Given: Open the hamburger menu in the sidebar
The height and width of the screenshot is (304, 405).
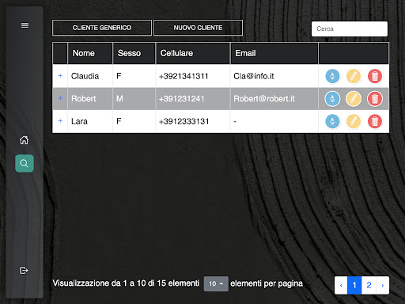Looking at the screenshot, I should 25,25.
